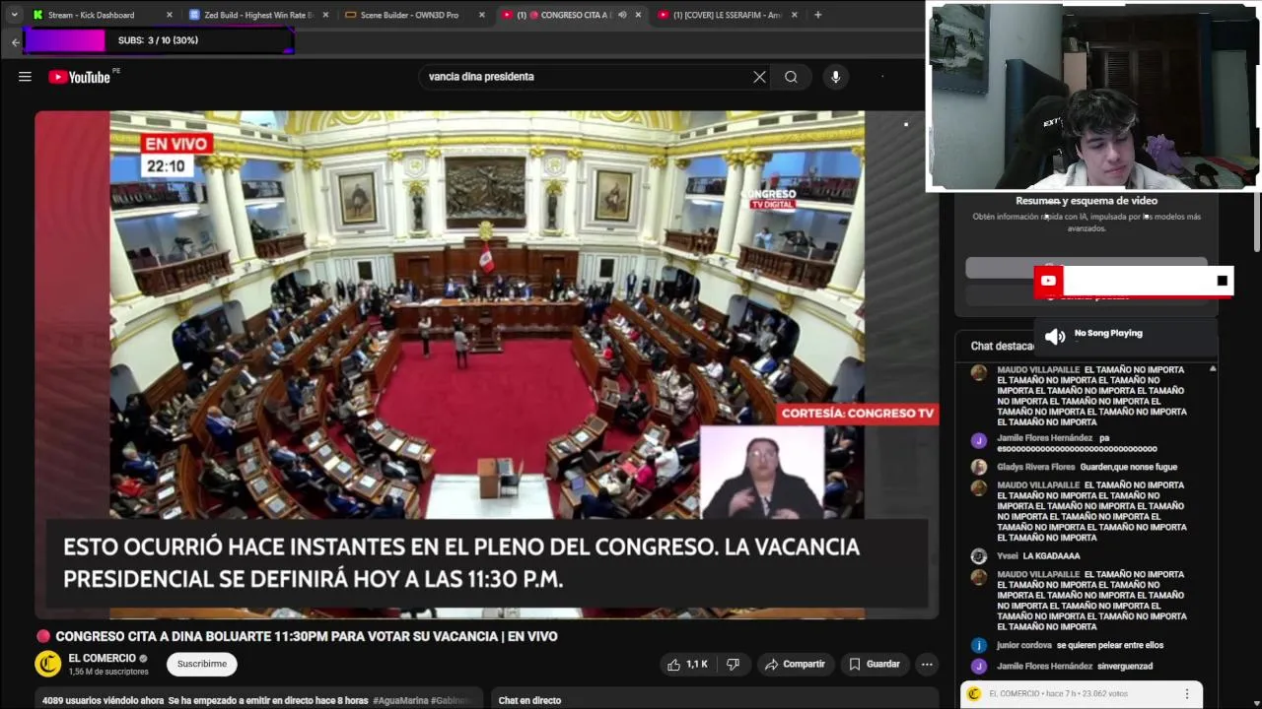
Task: Switch to the Stream - Kick Dashboard tab
Action: pyautogui.click(x=92, y=15)
